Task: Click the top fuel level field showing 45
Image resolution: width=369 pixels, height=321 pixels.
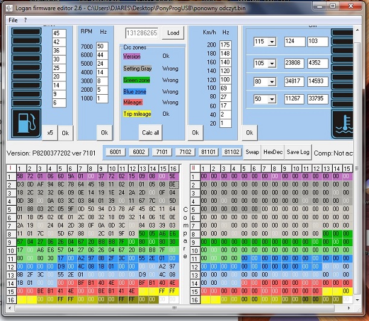Action: (59, 33)
